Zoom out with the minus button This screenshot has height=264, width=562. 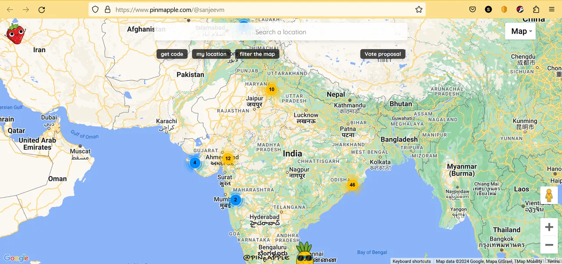point(549,245)
